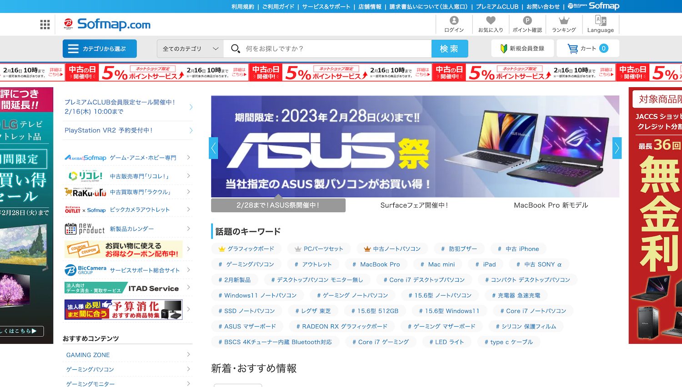The image size is (682, 387).
Task: Click the 新規会員登録 registration button
Action: point(522,48)
